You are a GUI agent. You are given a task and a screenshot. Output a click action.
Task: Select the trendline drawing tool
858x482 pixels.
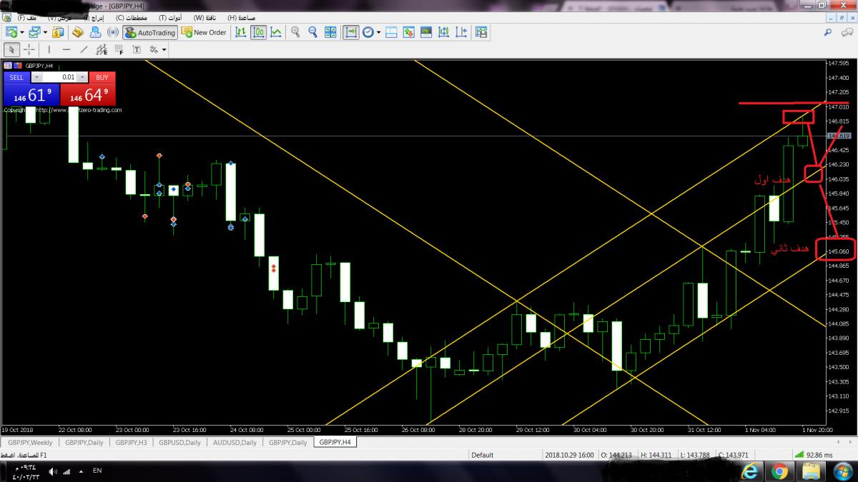point(84,49)
